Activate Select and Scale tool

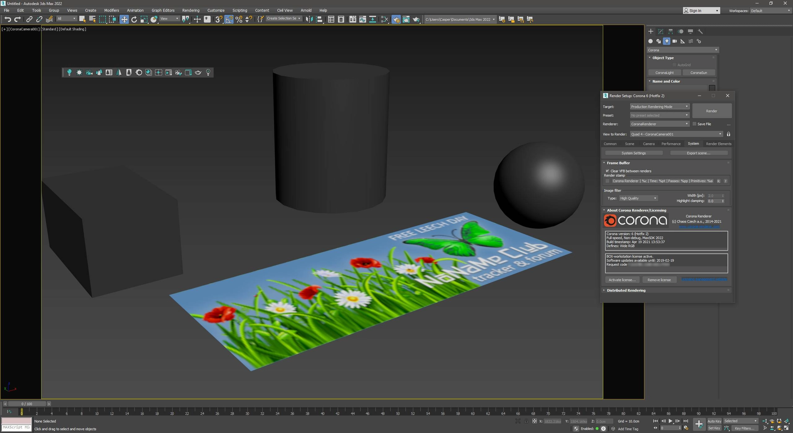click(144, 19)
